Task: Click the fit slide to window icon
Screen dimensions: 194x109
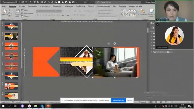Action: (x=192, y=102)
